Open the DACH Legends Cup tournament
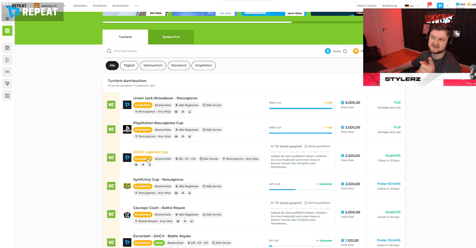The height and width of the screenshot is (248, 476). point(151,152)
